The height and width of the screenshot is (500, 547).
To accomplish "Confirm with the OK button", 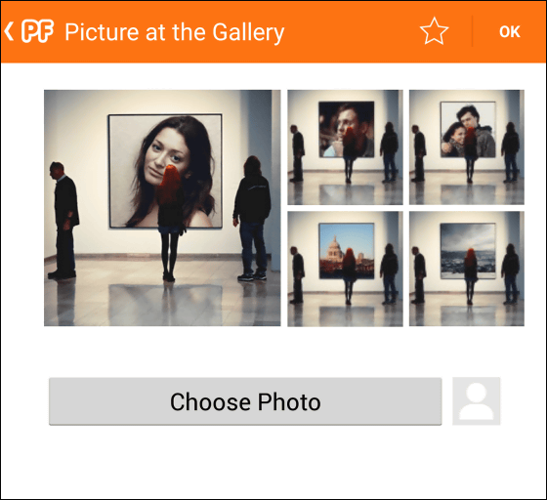I will click(509, 31).
